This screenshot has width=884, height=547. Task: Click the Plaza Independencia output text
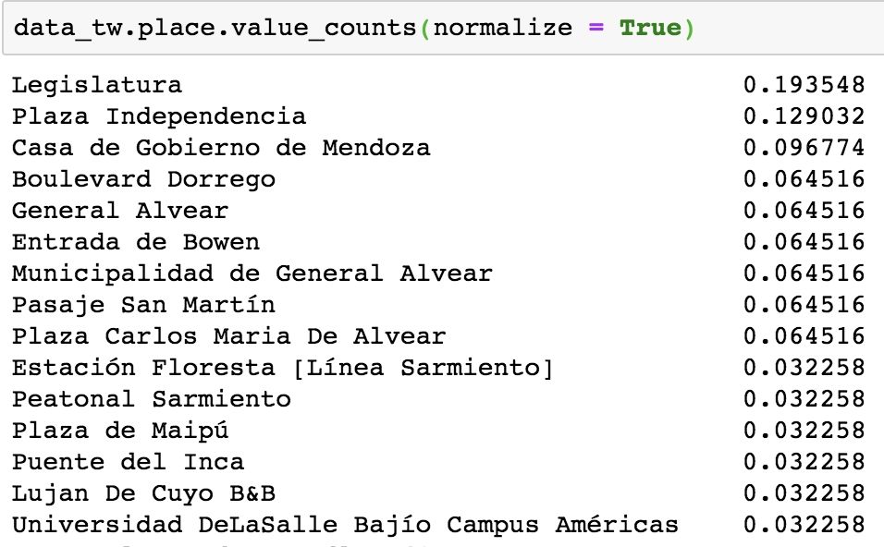coord(159,117)
